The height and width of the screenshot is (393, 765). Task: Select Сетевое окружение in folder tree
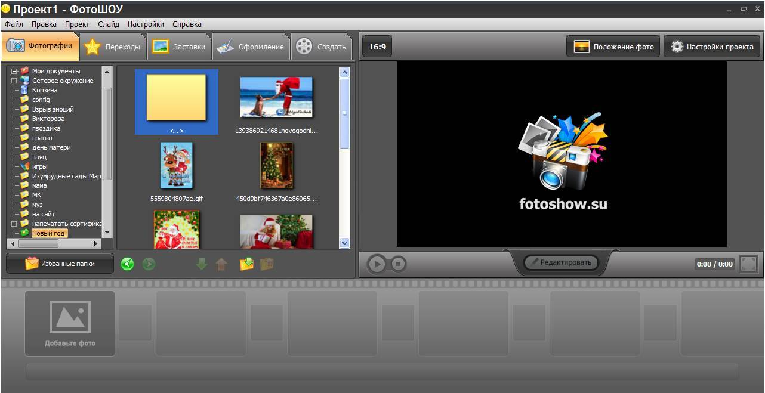tap(63, 81)
